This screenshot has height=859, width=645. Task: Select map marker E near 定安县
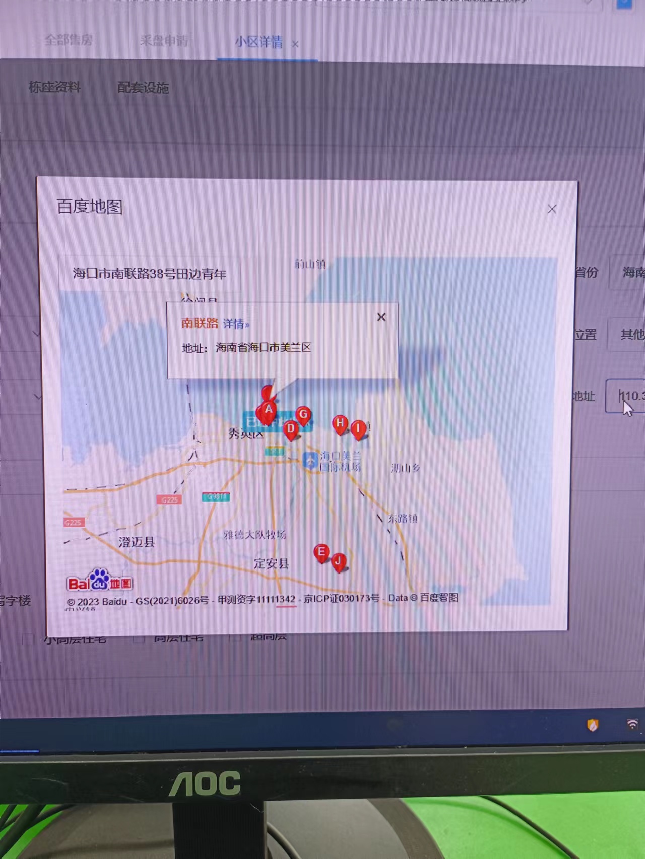(321, 552)
